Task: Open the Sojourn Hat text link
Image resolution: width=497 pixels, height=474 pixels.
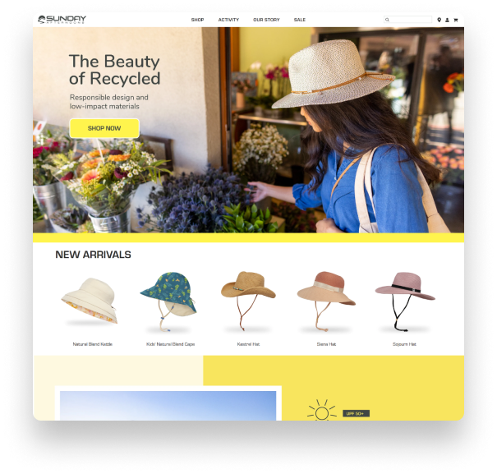Action: coord(404,344)
